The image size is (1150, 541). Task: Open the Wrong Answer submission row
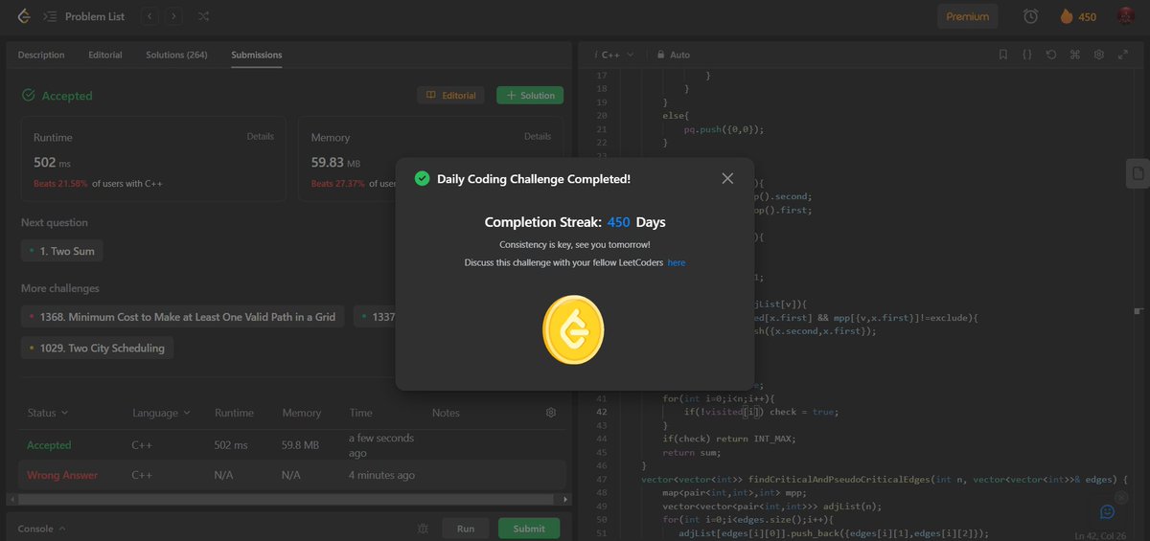(291, 475)
